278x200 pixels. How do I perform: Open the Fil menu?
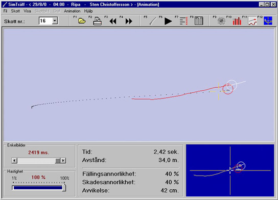pyautogui.click(x=5, y=11)
